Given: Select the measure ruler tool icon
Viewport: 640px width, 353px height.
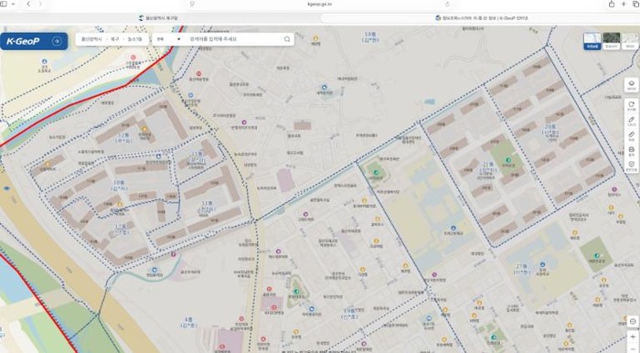Looking at the screenshot, I should tap(631, 136).
